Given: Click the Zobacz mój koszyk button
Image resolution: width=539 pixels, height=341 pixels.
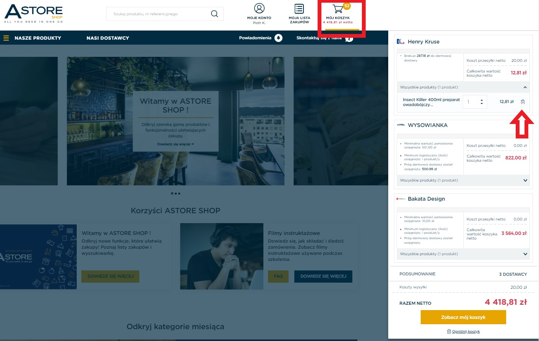Looking at the screenshot, I should click(x=463, y=317).
